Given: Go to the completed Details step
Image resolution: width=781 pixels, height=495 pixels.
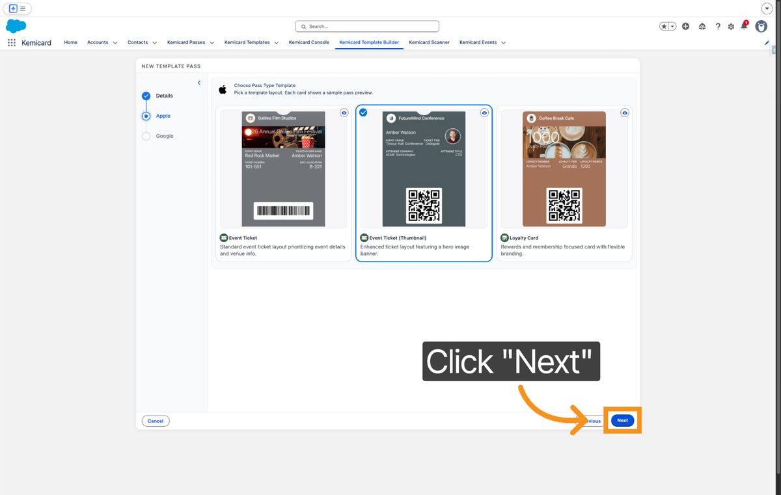Looking at the screenshot, I should (146, 96).
